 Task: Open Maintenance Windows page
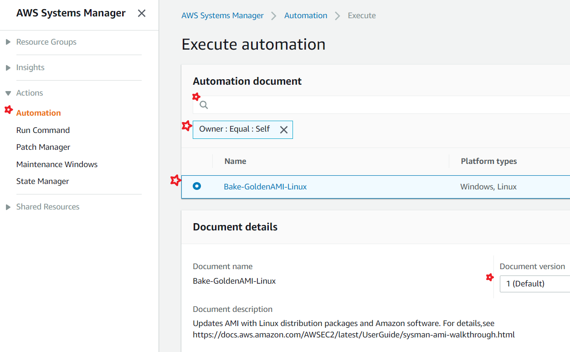coord(57,164)
